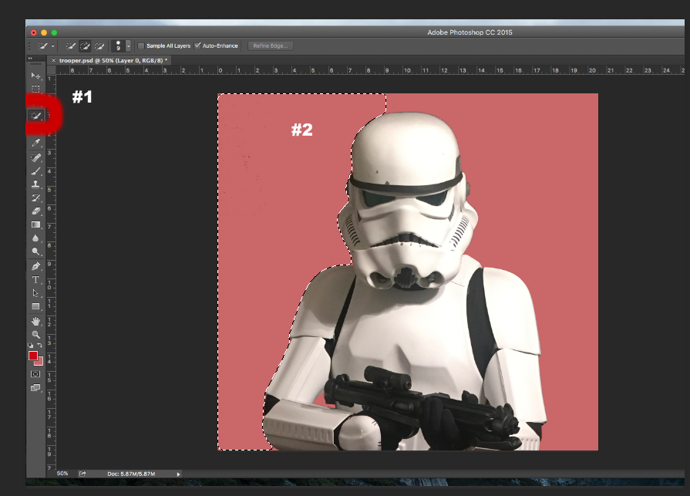Select the Hand tool
690x496 pixels.
[35, 321]
